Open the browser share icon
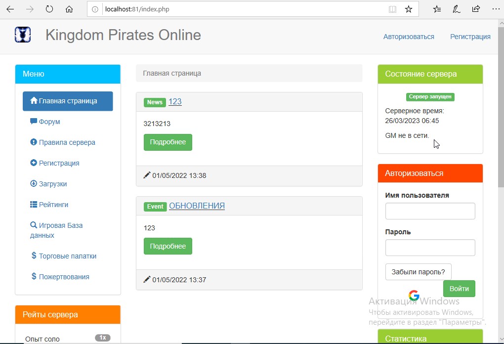This screenshot has height=344, width=504. pos(476,9)
